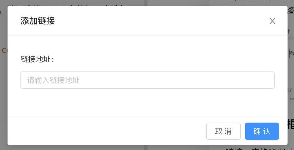Click the placeholder text 请输入链接地址
This screenshot has width=294, height=150.
pyautogui.click(x=53, y=80)
